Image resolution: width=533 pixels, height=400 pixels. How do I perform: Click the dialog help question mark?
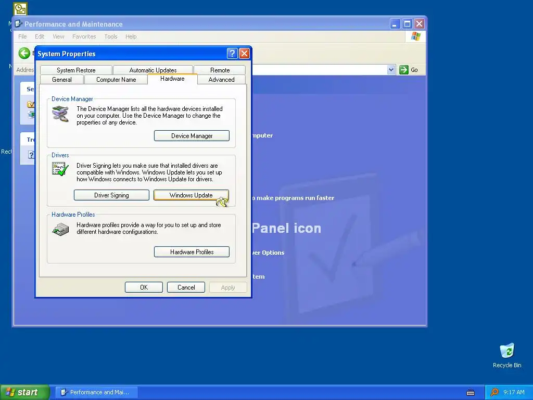pyautogui.click(x=232, y=54)
